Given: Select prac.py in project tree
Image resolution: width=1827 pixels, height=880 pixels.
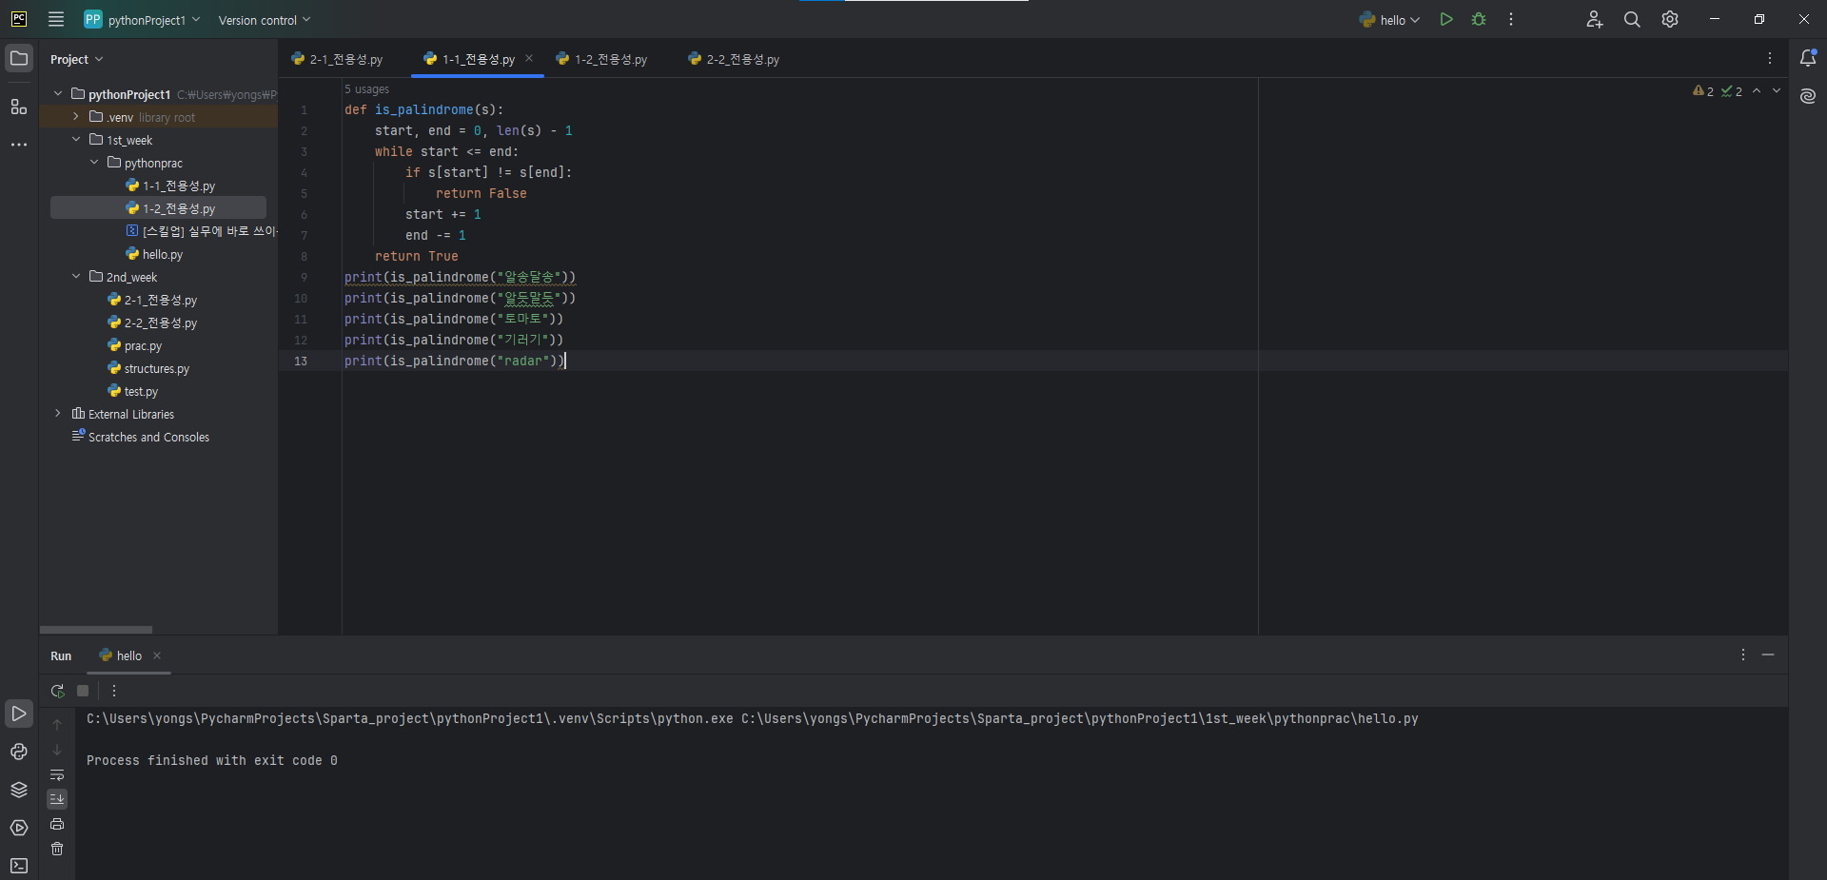Looking at the screenshot, I should (135, 345).
